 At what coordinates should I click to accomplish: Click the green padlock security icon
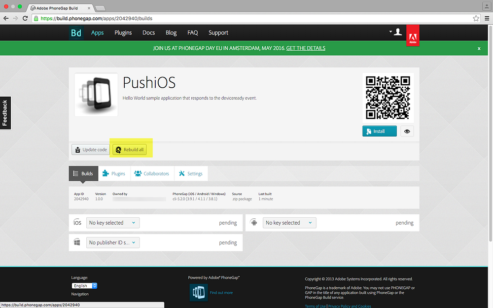tap(36, 19)
